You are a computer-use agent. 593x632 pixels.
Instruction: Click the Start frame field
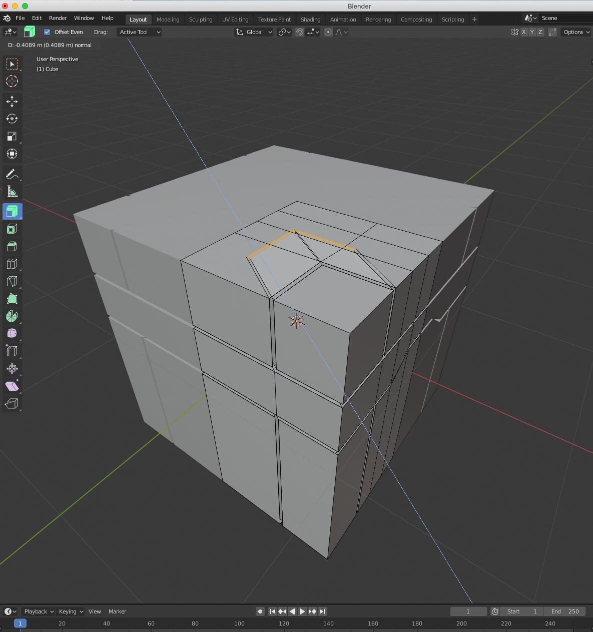click(521, 611)
